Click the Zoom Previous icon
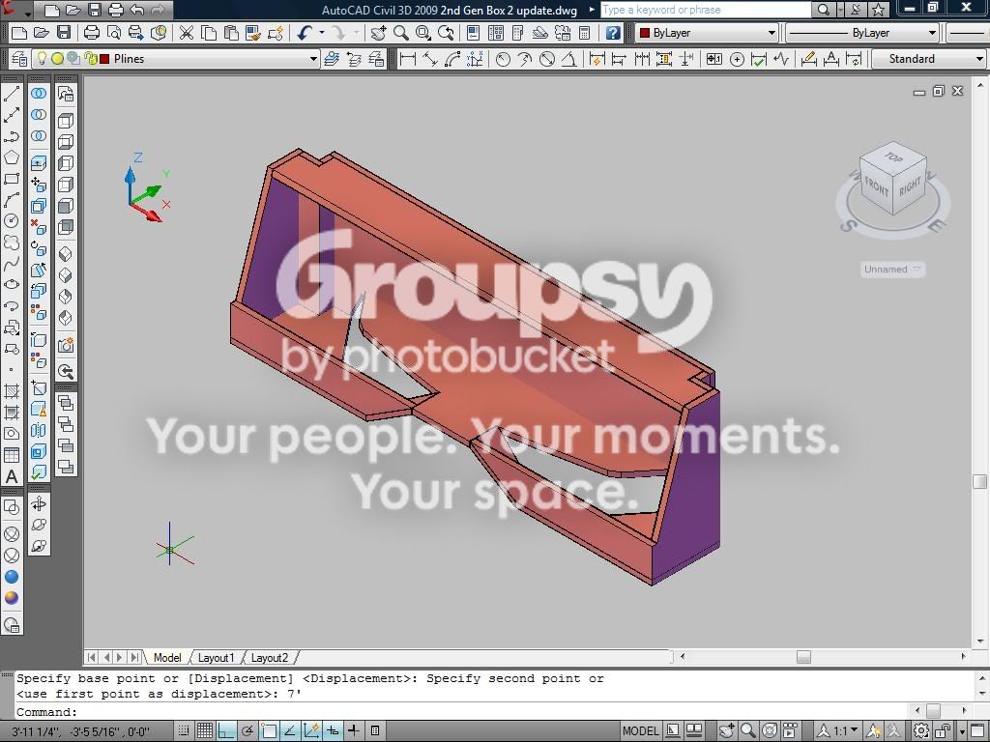This screenshot has height=742, width=990. pyautogui.click(x=446, y=33)
